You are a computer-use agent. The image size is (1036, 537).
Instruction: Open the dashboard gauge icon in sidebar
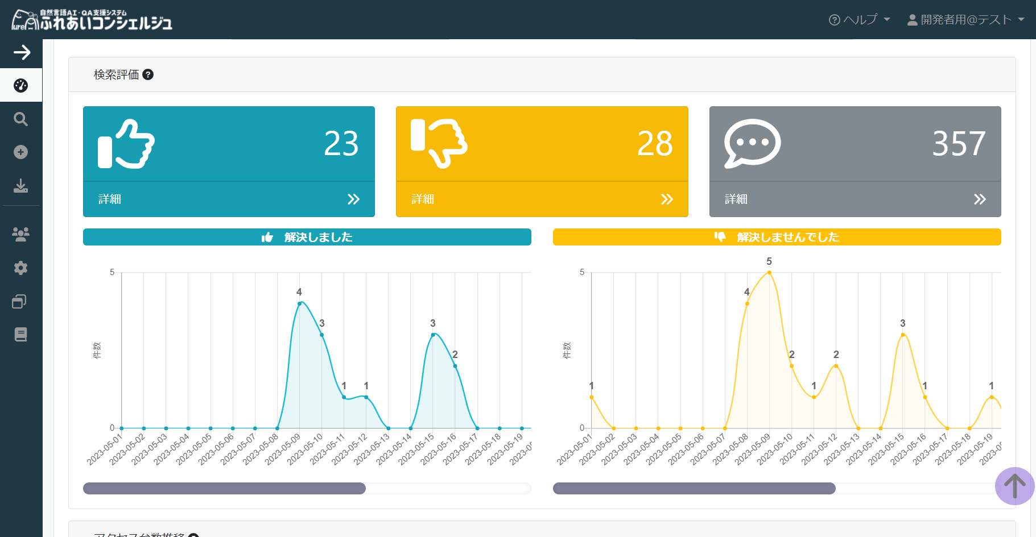[21, 85]
